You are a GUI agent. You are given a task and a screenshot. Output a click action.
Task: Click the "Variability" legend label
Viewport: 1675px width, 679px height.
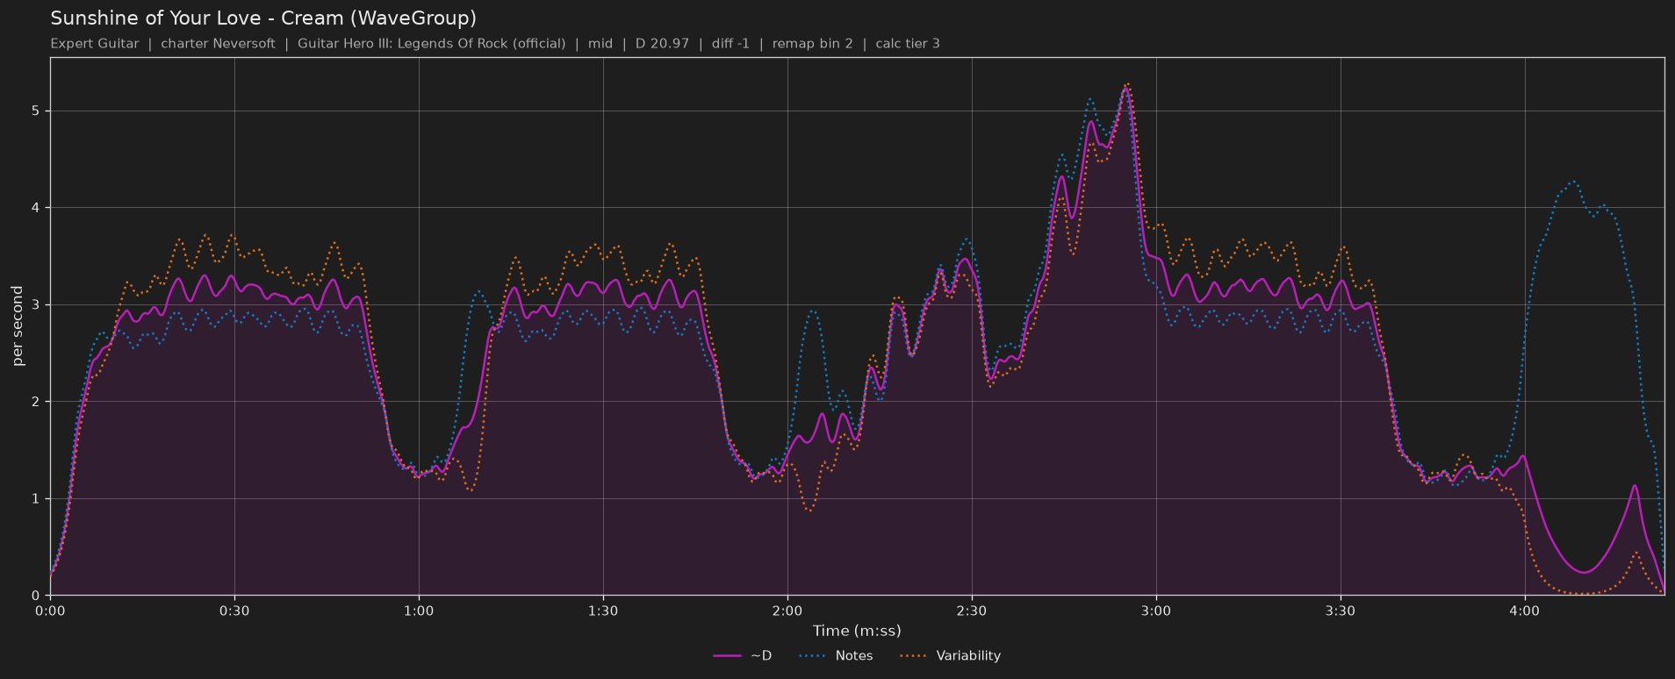968,655
